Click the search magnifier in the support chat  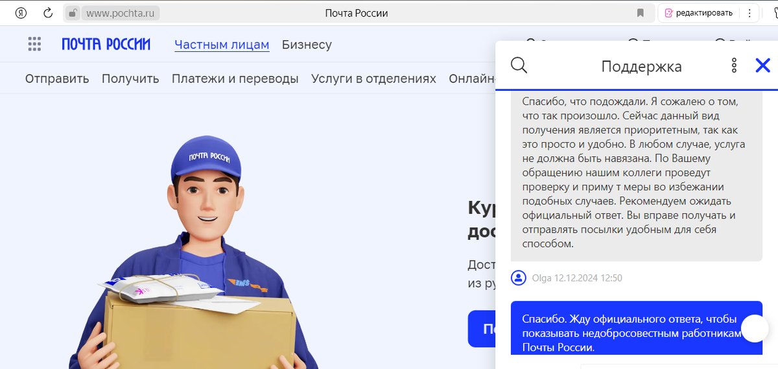[x=519, y=65]
